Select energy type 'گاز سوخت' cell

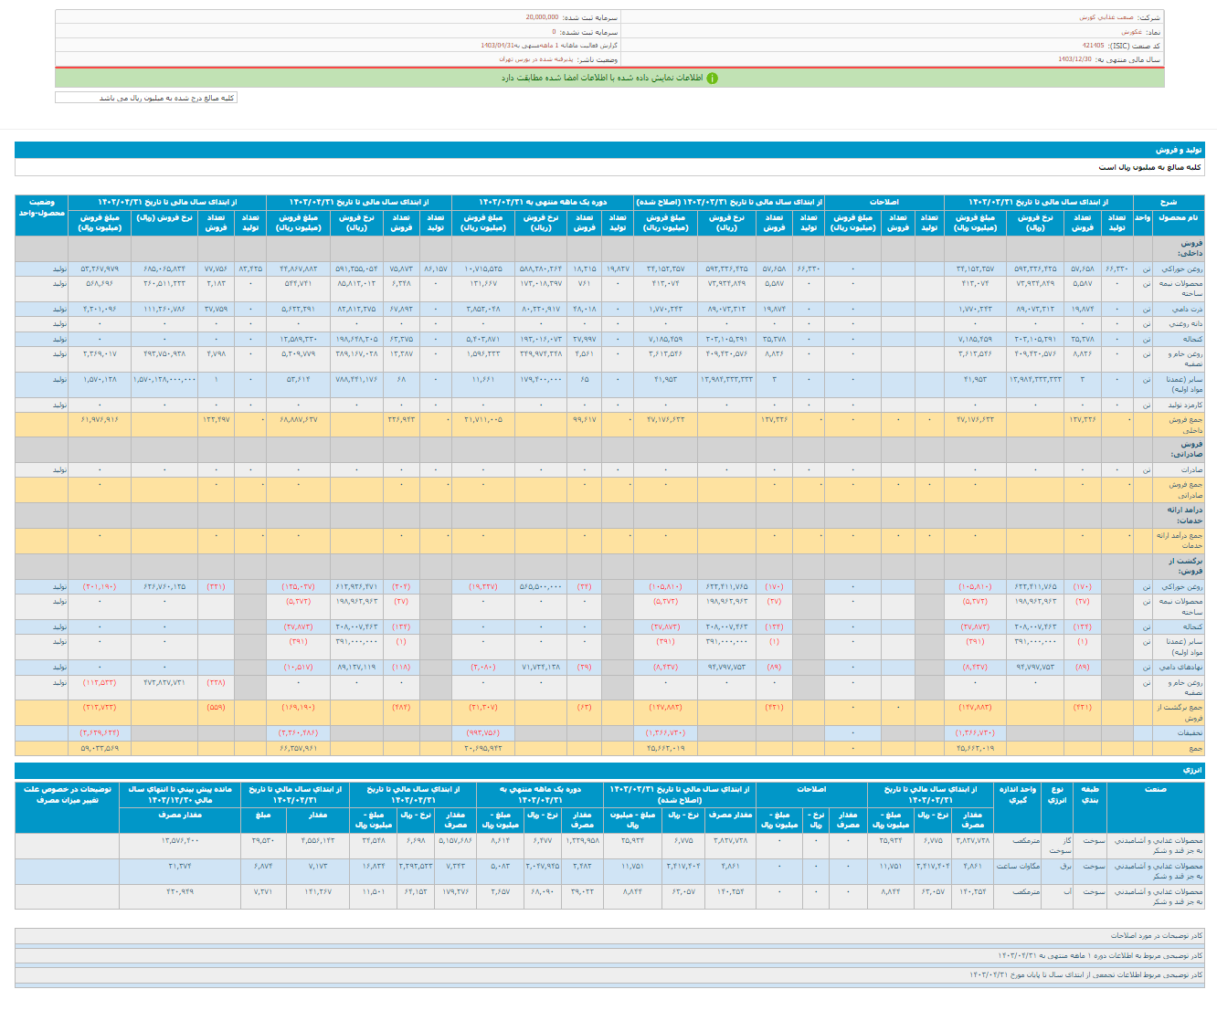1057,846
